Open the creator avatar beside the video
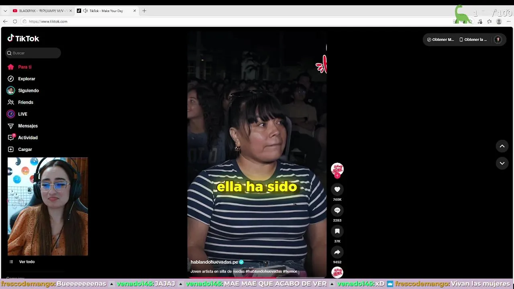 337,169
